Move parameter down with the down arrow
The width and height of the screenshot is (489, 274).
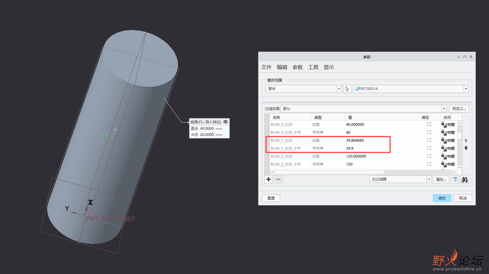coord(466,148)
